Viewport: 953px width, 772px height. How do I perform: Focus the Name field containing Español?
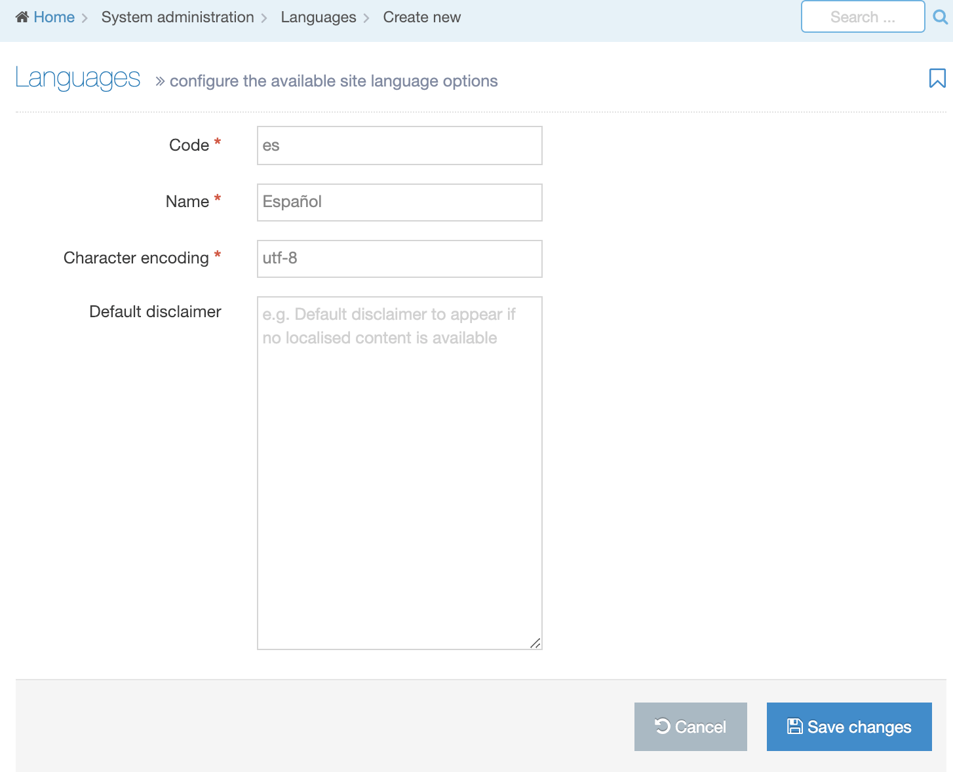(x=399, y=202)
